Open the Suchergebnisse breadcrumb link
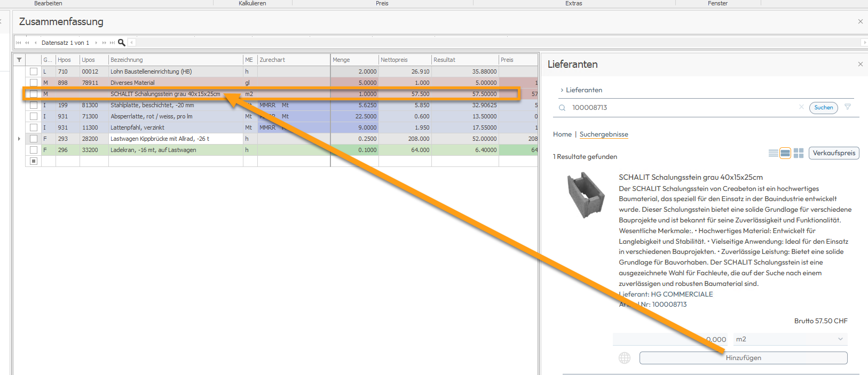Screen dimensions: 868x375 pos(604,134)
